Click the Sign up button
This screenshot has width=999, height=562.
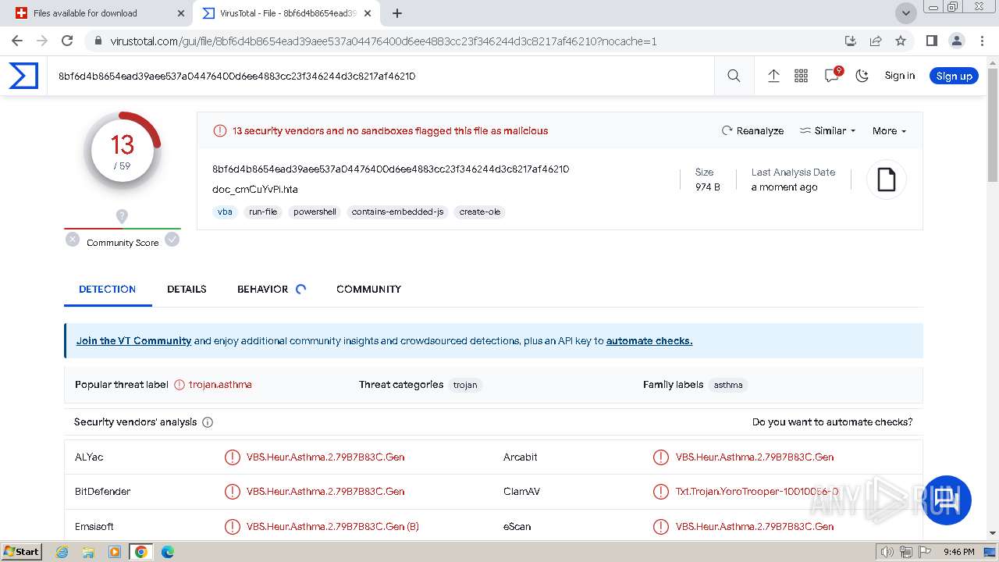(x=954, y=76)
